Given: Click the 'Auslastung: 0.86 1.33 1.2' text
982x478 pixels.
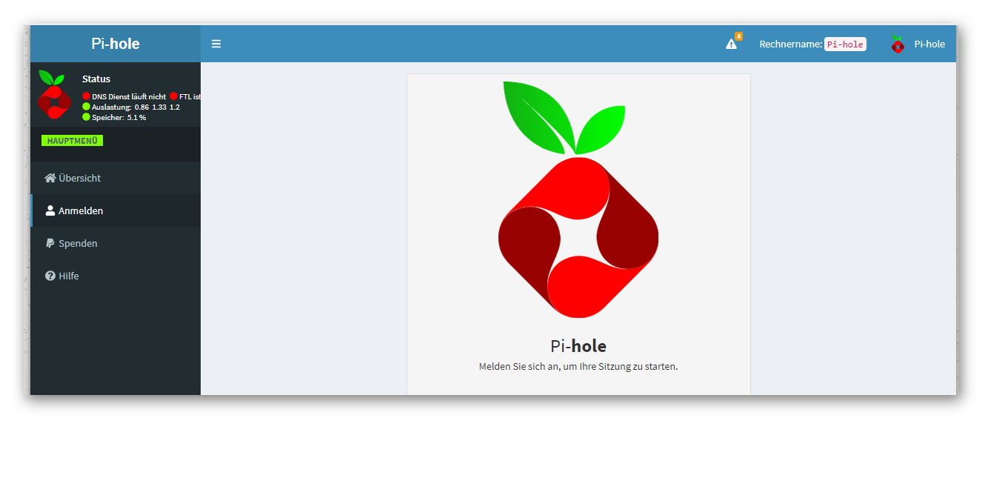Looking at the screenshot, I should click(136, 107).
